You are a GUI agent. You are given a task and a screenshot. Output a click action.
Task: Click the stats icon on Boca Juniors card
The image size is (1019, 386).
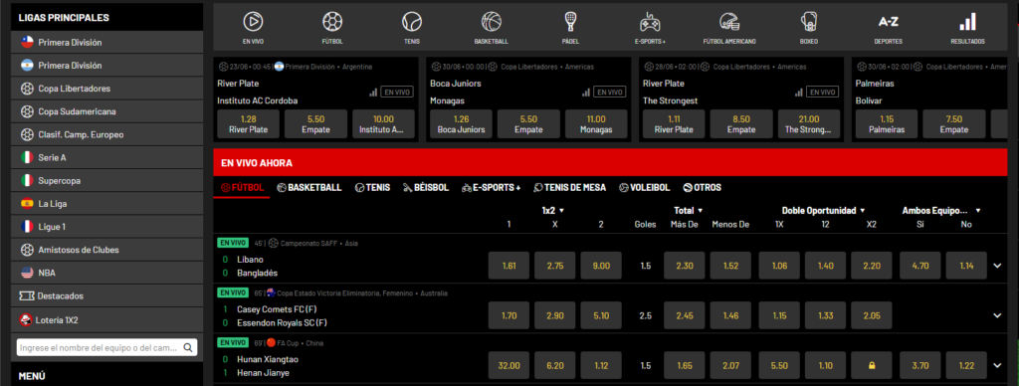pyautogui.click(x=586, y=93)
